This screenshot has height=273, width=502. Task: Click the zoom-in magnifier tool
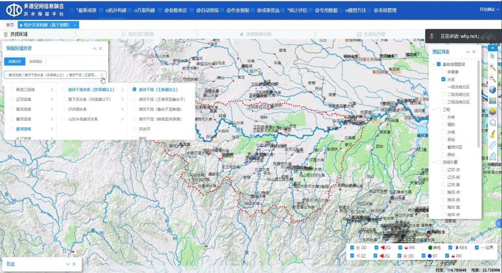(492, 67)
